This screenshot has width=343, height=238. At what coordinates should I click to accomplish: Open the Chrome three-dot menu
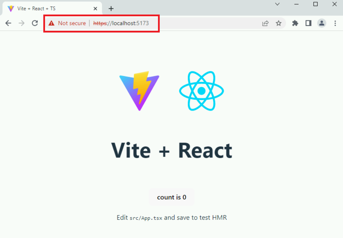coord(335,23)
